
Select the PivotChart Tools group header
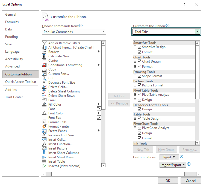[164, 124]
